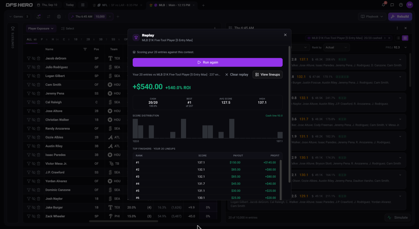Open the slate grid icon beside Today
This screenshot has height=229, width=419.
click(x=83, y=5)
